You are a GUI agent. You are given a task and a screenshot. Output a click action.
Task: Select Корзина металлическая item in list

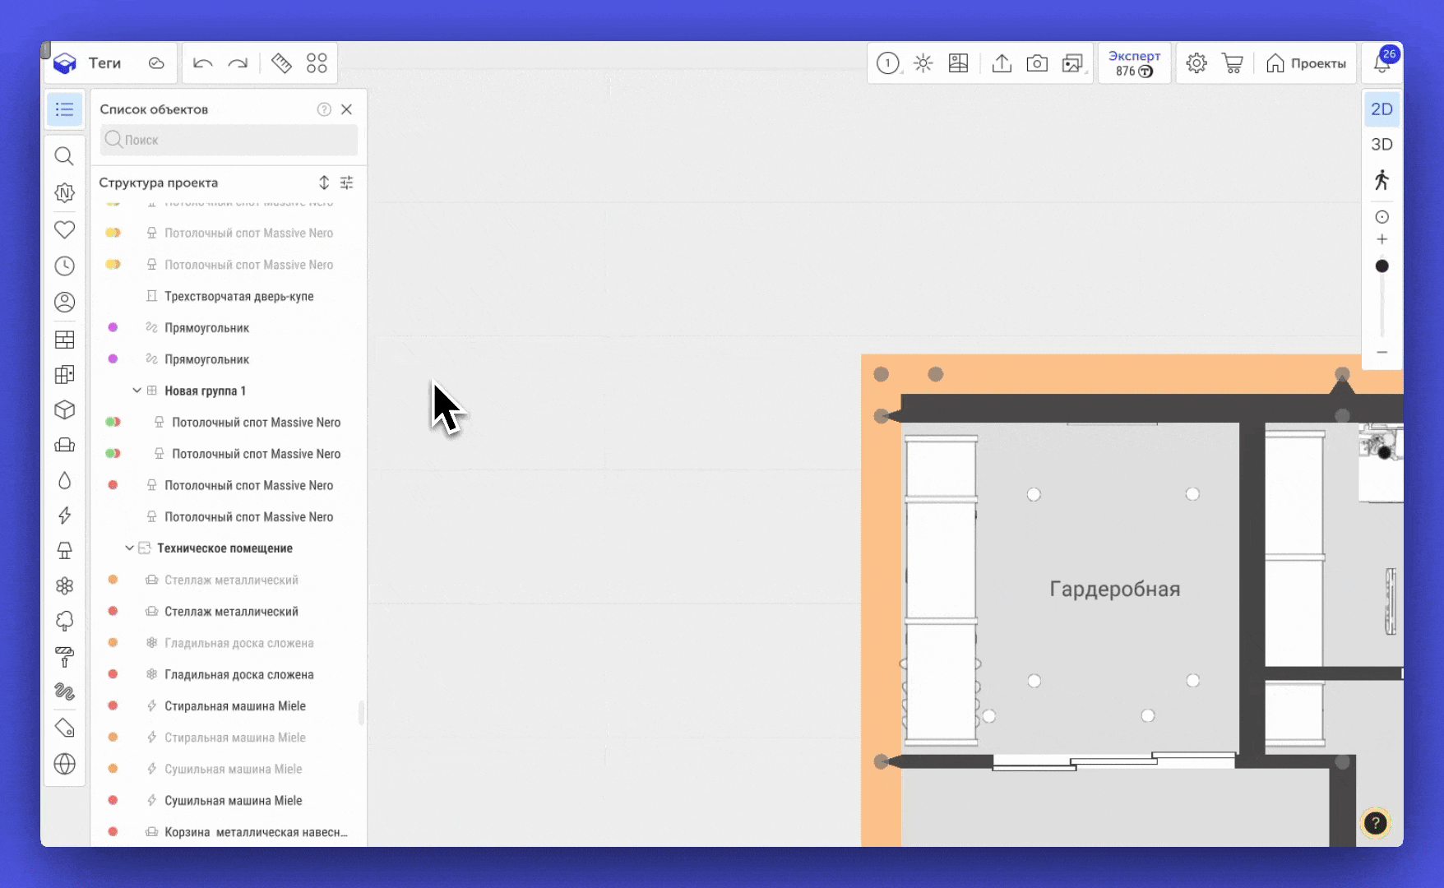255,832
